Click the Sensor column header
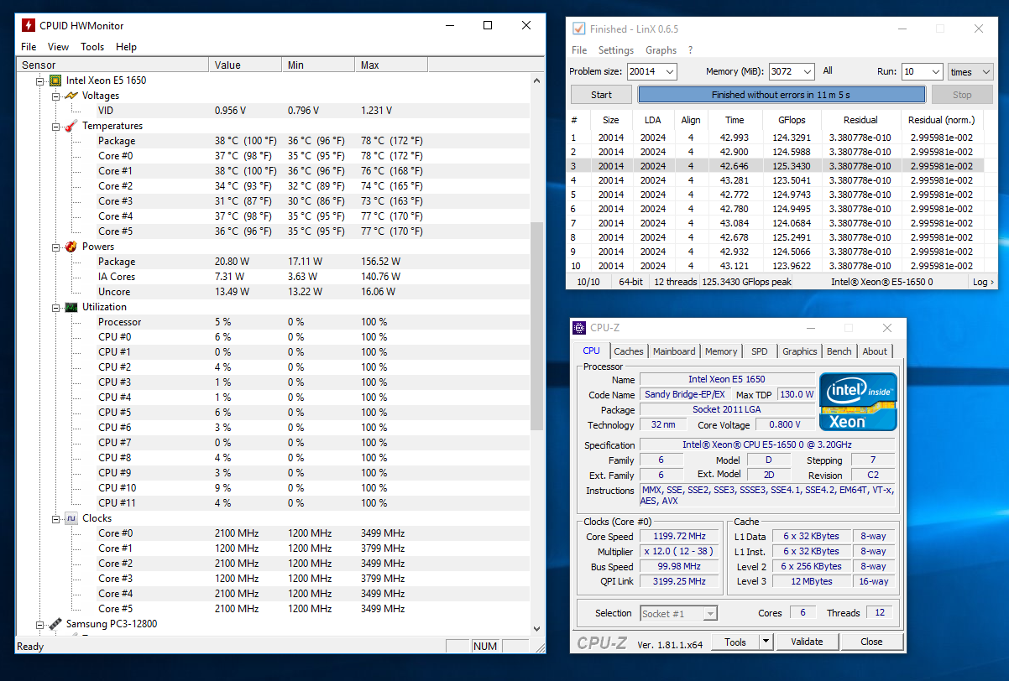Viewport: 1009px width, 681px height. point(112,65)
